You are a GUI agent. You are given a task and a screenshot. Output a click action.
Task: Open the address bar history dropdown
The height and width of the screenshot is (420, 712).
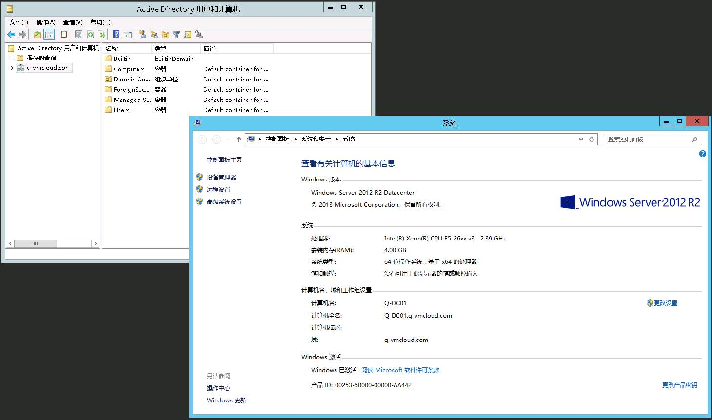point(581,140)
